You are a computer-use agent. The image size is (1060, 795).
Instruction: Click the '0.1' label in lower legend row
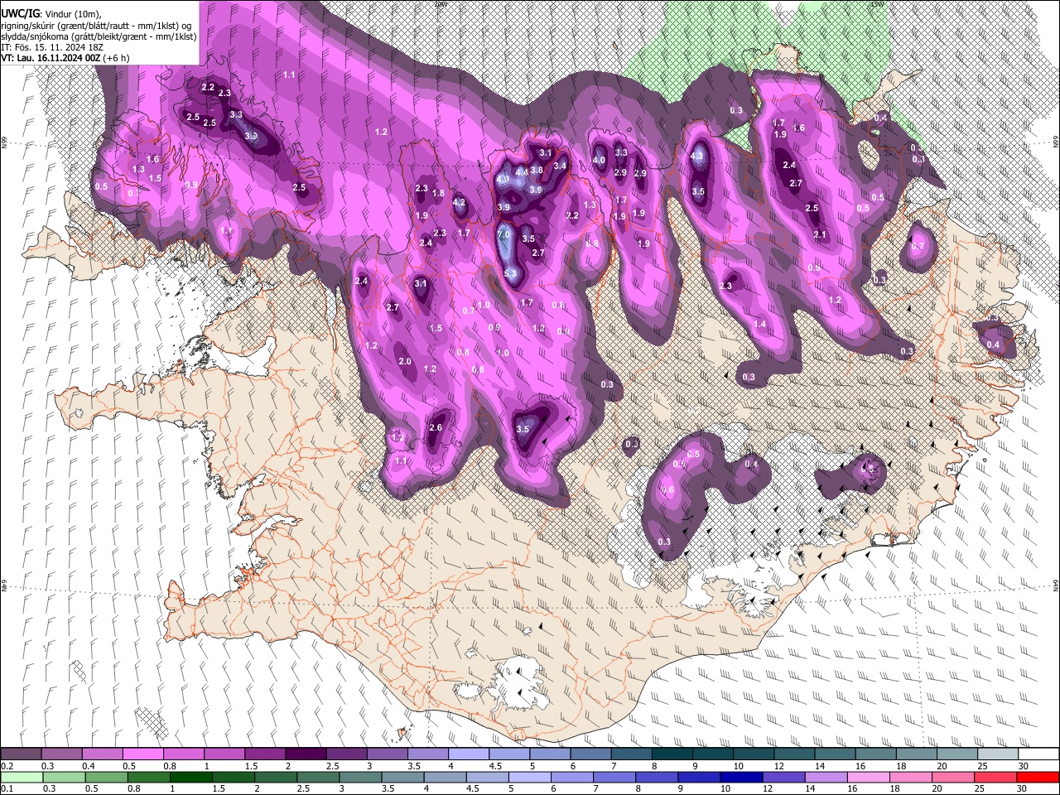pyautogui.click(x=7, y=789)
